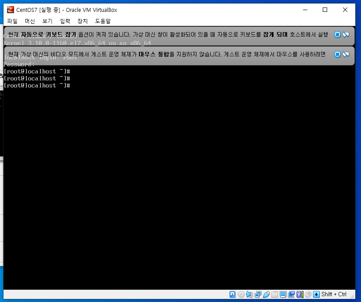Dismiss the mouse integration notification
Screen dimensions: 361x302
click(337, 55)
